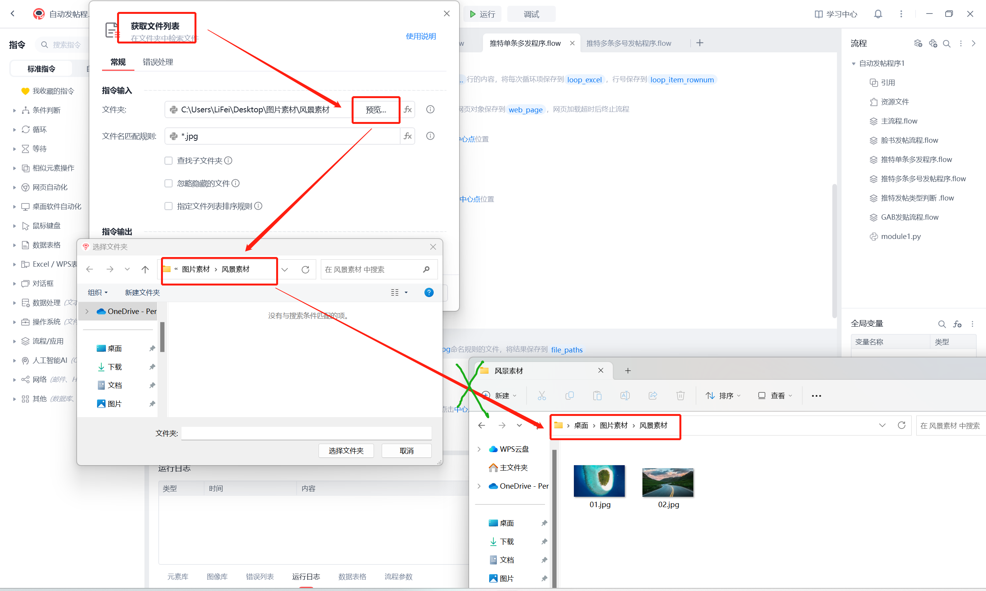This screenshot has height=591, width=986.
Task: Click the notification bell icon
Action: point(878,14)
